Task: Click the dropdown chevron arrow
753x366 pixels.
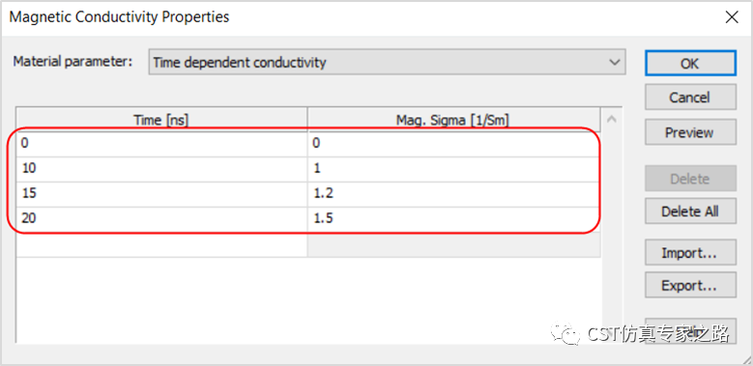Action: 613,62
